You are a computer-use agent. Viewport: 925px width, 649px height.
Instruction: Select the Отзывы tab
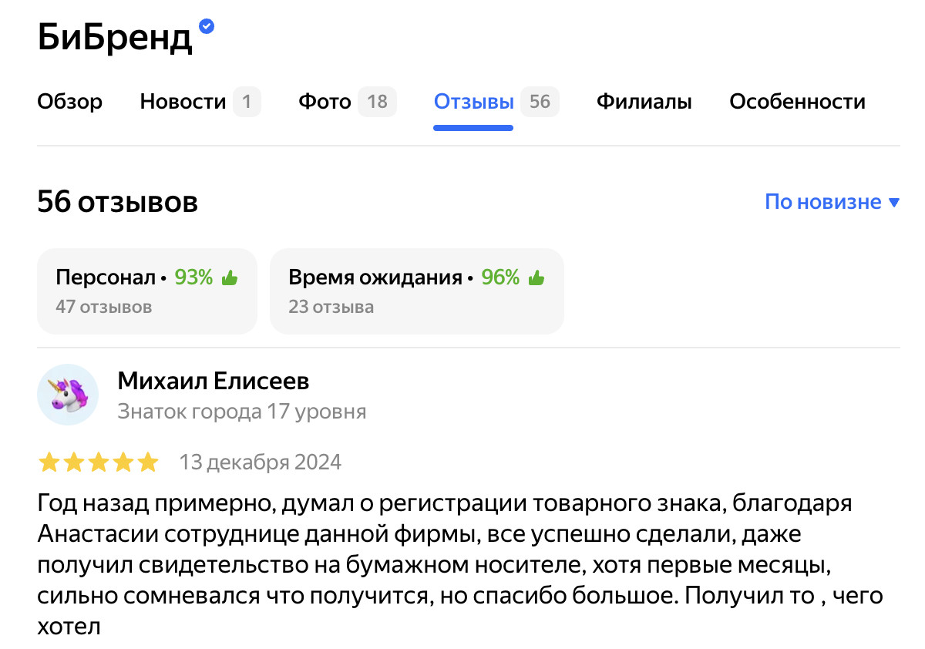pyautogui.click(x=473, y=102)
